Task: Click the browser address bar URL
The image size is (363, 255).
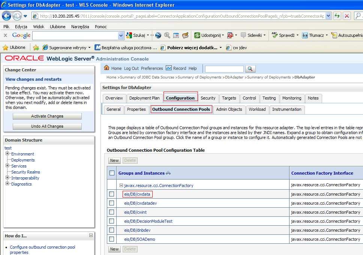Action: 182,16
